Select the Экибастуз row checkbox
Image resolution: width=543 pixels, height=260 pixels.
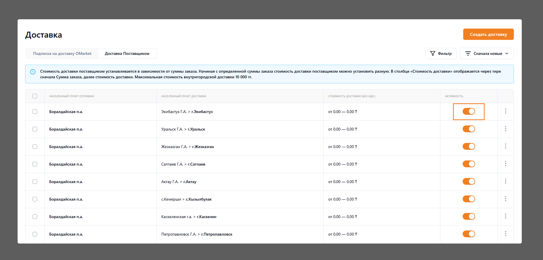[35, 111]
